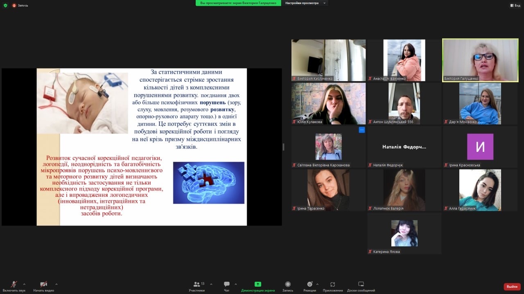
Task: Open Доски сообщений whiteboards
Action: point(361,284)
